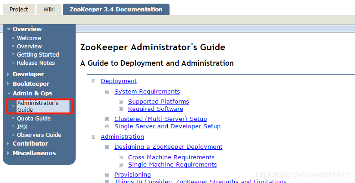This screenshot has height=183, width=355.
Task: Follow the System Requirements link
Action: click(x=147, y=91)
